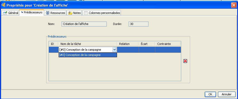Click the app icon in the title bar
The width and height of the screenshot is (238, 99).
point(3,5)
